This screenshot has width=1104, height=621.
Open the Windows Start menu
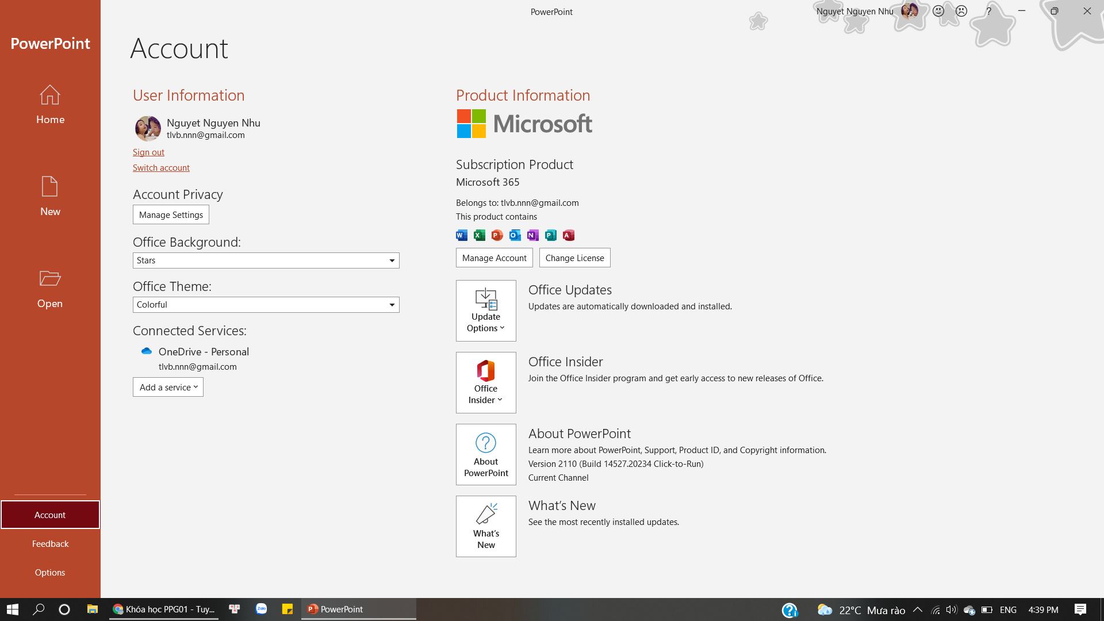pyautogui.click(x=13, y=609)
